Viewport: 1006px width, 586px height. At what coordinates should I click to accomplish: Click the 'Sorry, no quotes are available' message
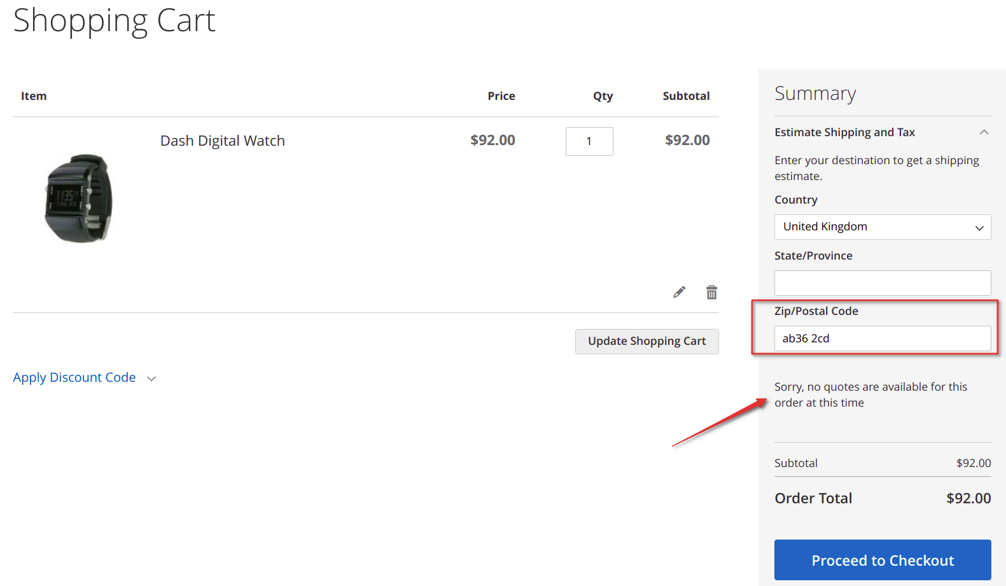pos(870,394)
